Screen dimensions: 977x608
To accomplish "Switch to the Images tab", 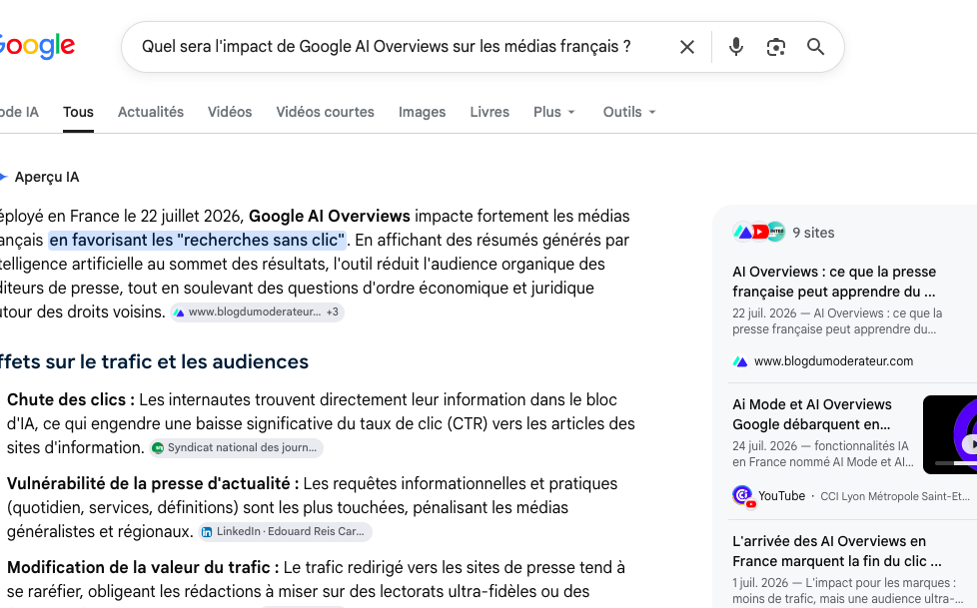I will (x=422, y=112).
